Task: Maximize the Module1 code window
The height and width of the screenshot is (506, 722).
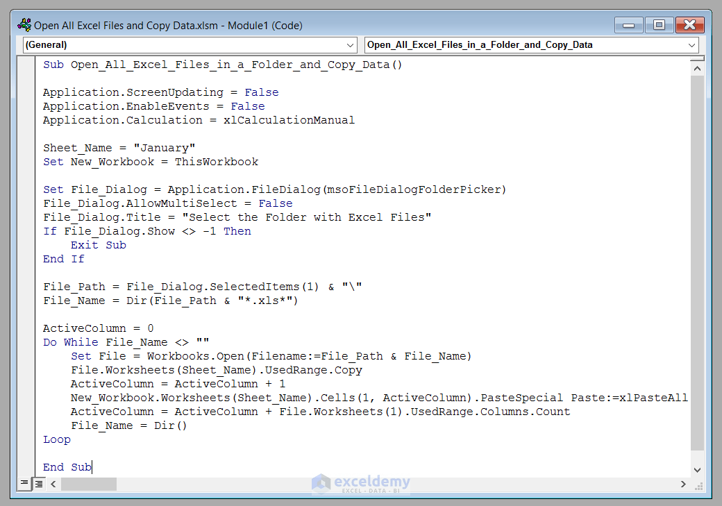Action: click(658, 25)
